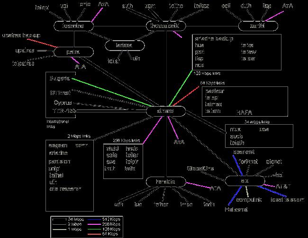Click the "HAFA" entry
The height and width of the screenshot is (238, 308).
(244, 112)
